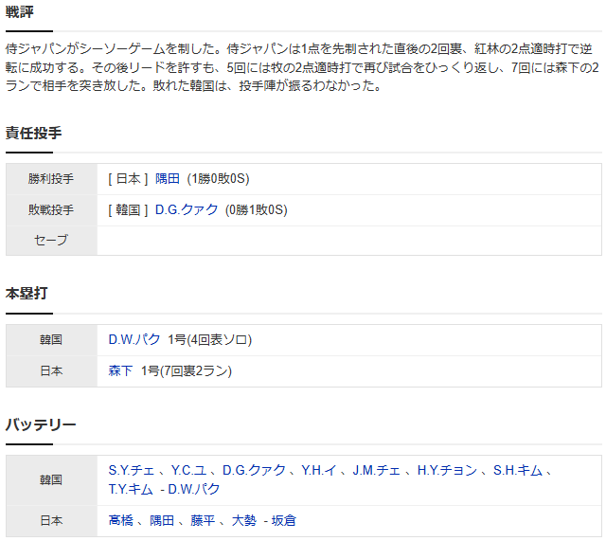The image size is (606, 541).
Task: Select 韓国 header in home run table
Action: 51,340
